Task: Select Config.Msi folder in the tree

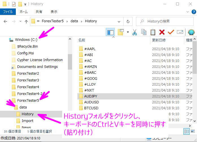Action: 25,53
